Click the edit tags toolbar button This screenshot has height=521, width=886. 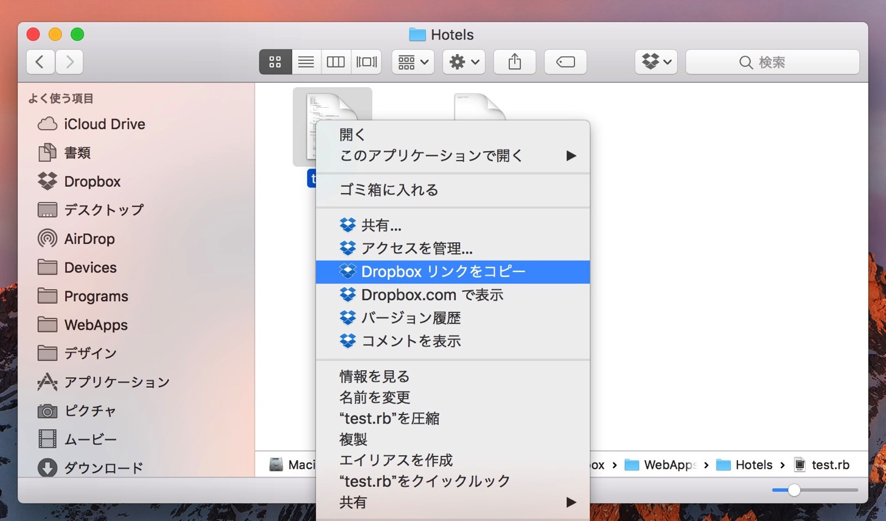pos(565,61)
